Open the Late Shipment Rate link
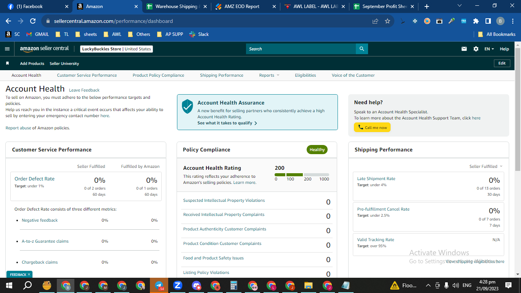The width and height of the screenshot is (521, 293). point(376,179)
